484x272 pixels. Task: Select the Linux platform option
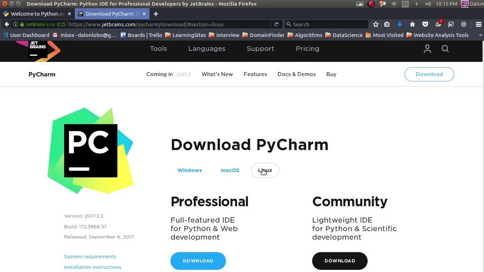pyautogui.click(x=265, y=170)
